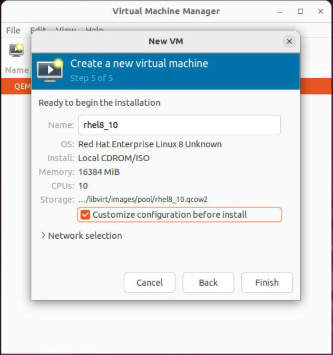The image size is (333, 355).
Task: Click the new virtual machine toolbar icon
Action: [x=16, y=50]
